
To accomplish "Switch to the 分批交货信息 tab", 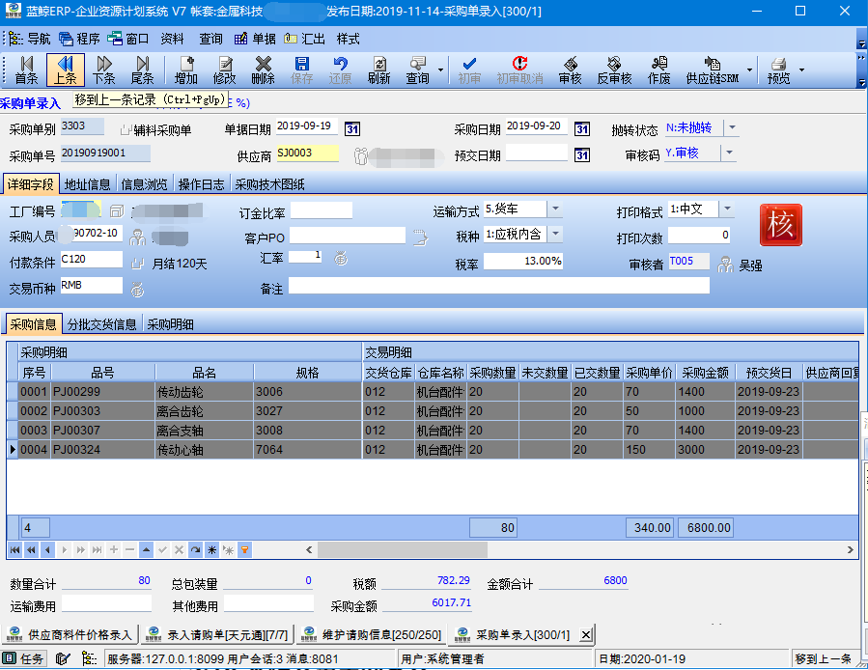I will pyautogui.click(x=101, y=324).
